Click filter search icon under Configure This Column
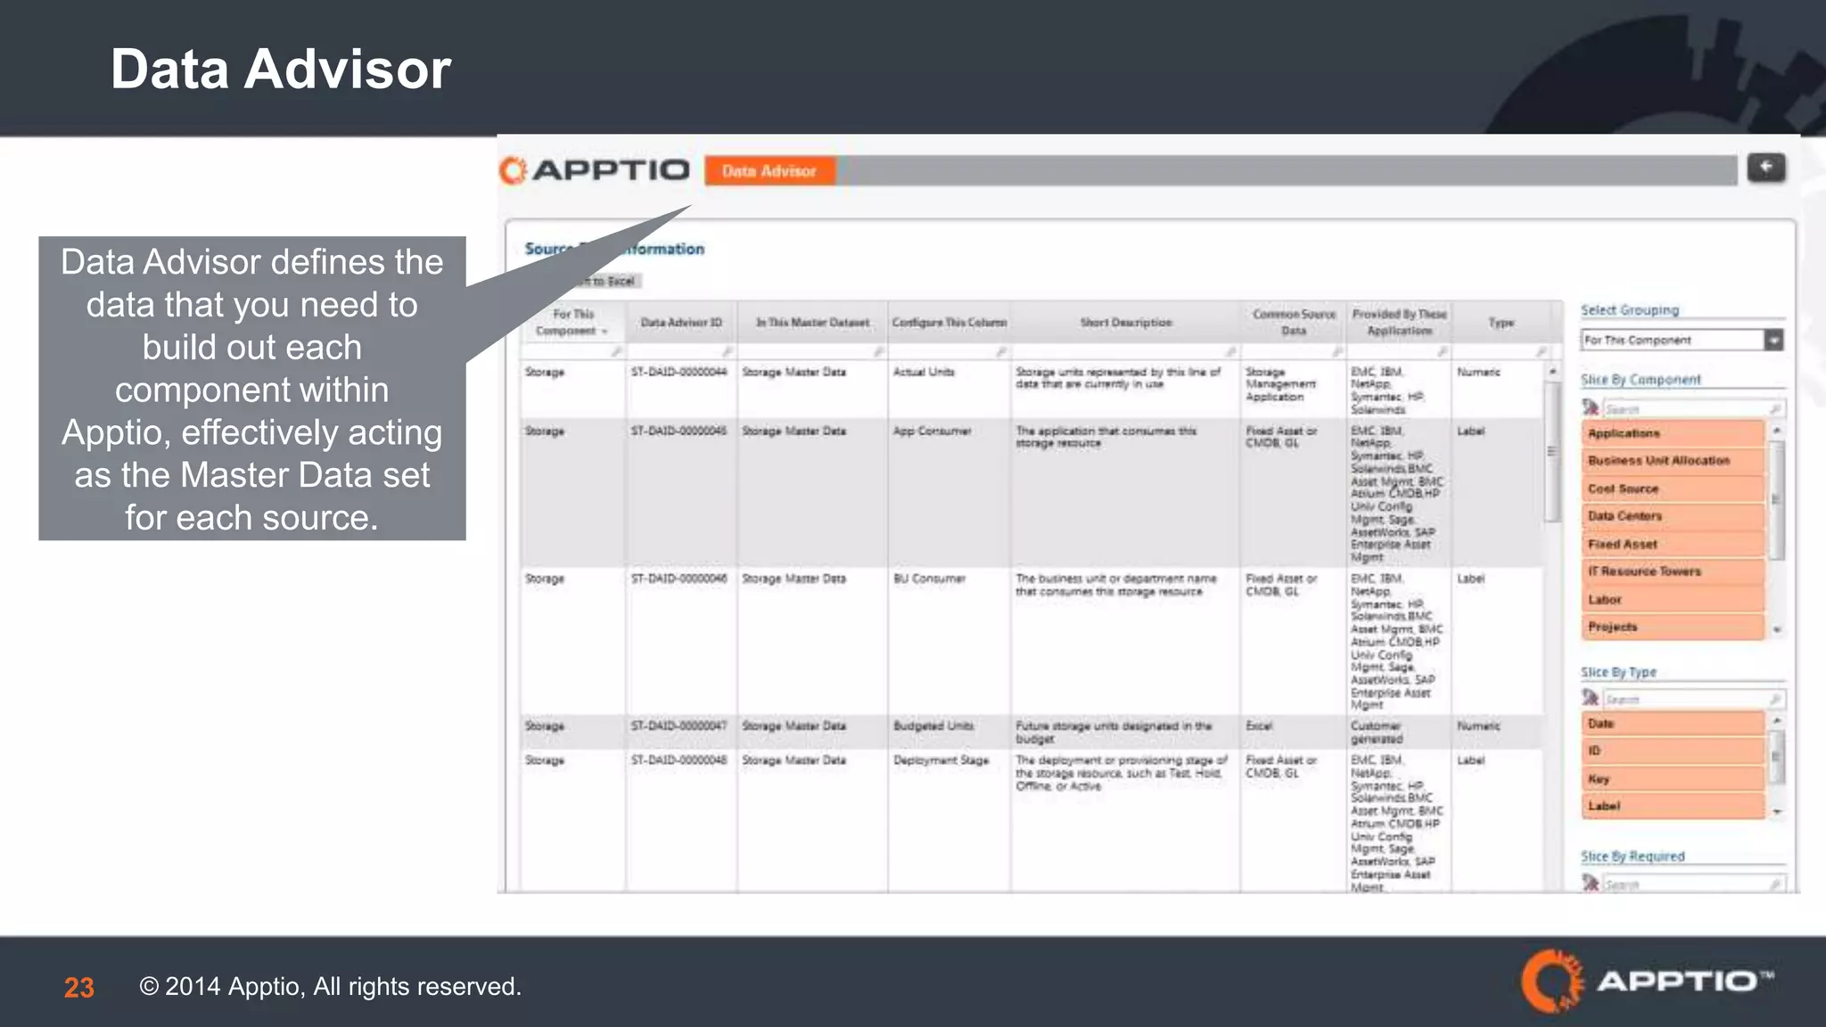The image size is (1826, 1027). click(x=1001, y=352)
